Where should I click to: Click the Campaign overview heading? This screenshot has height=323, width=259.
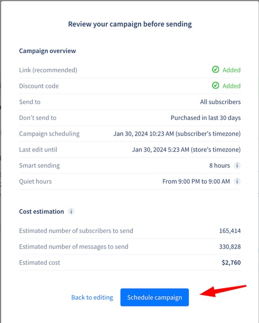point(47,51)
